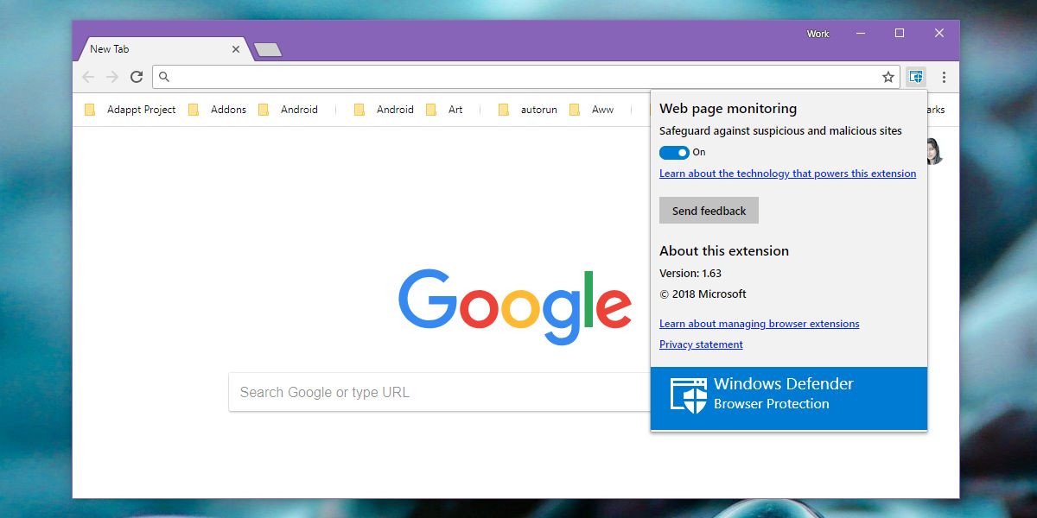Click the About this extension heading
The width and height of the screenshot is (1037, 518).
724,251
